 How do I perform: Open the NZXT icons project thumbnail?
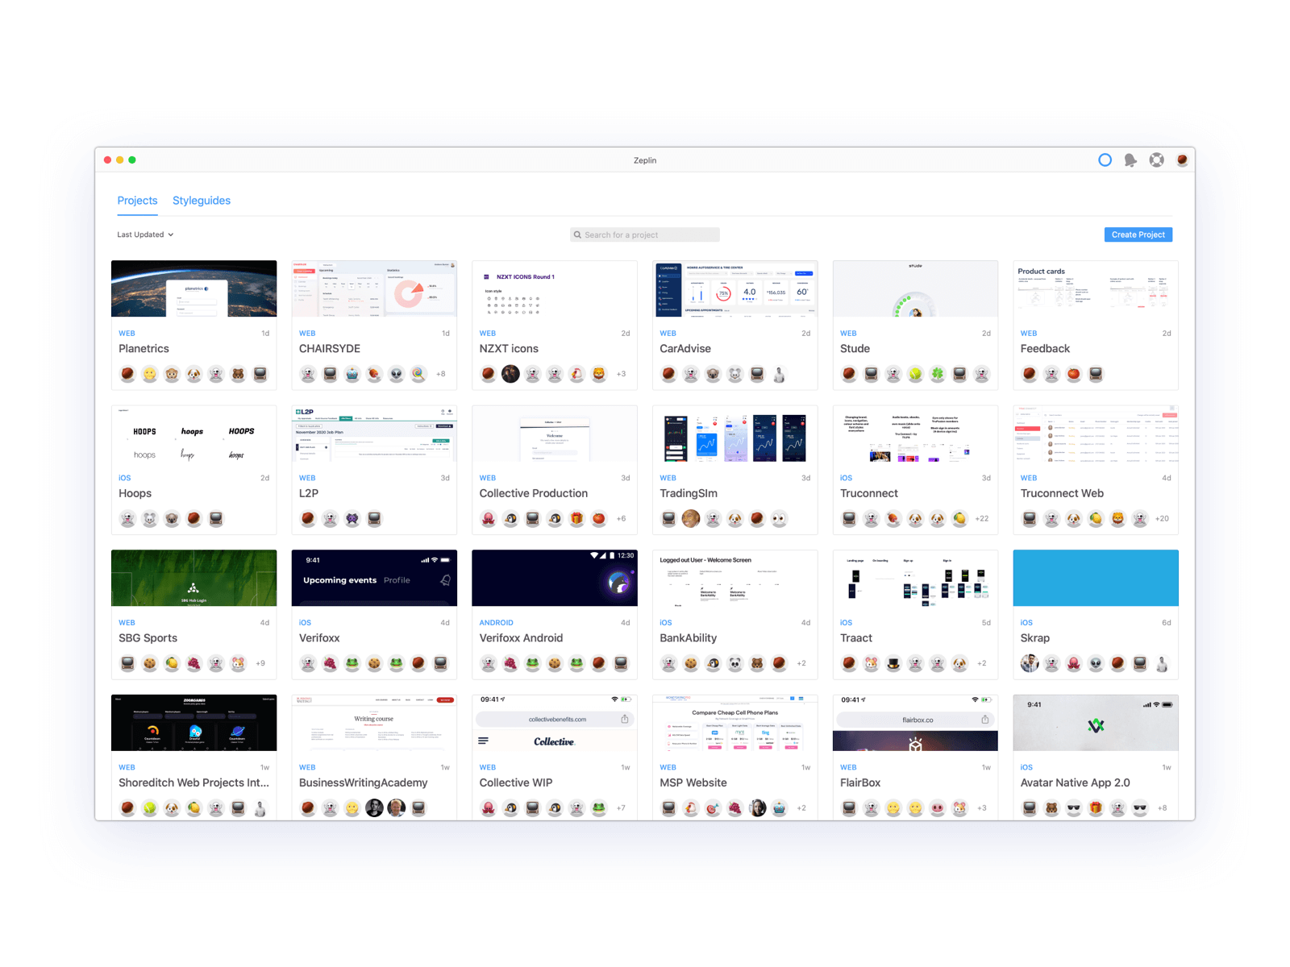click(555, 288)
